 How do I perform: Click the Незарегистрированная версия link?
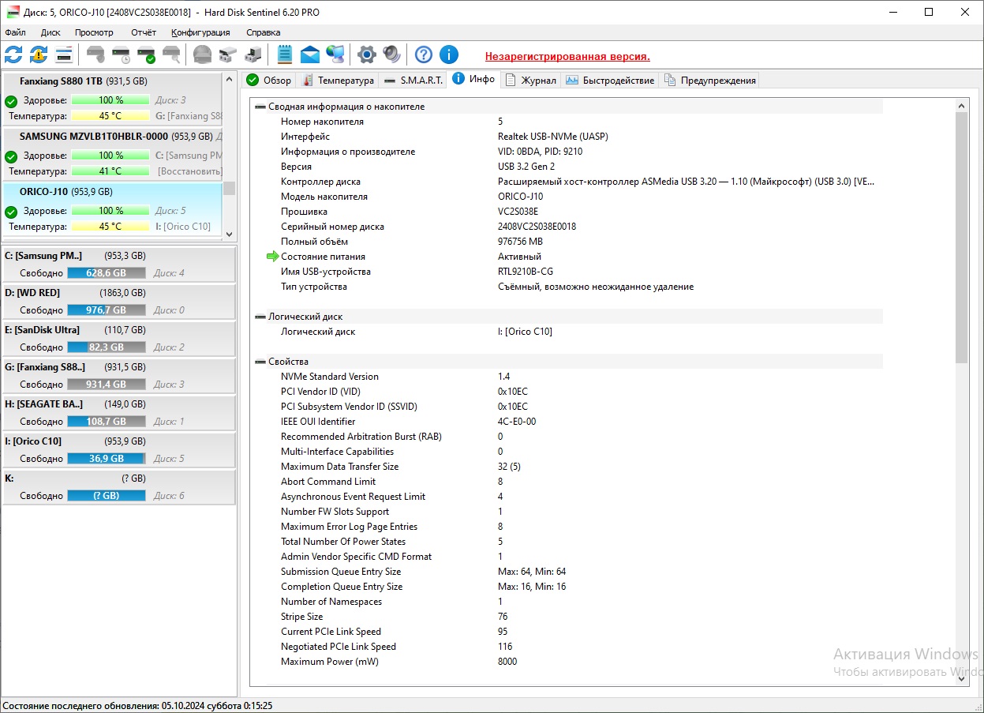(567, 56)
